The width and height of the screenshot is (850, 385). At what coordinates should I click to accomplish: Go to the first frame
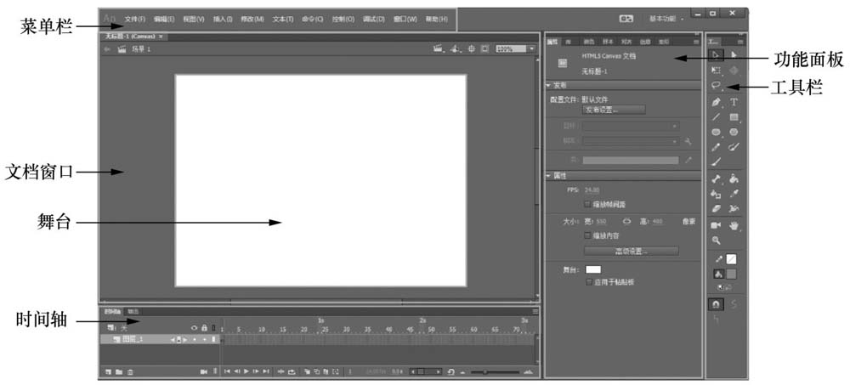(227, 372)
